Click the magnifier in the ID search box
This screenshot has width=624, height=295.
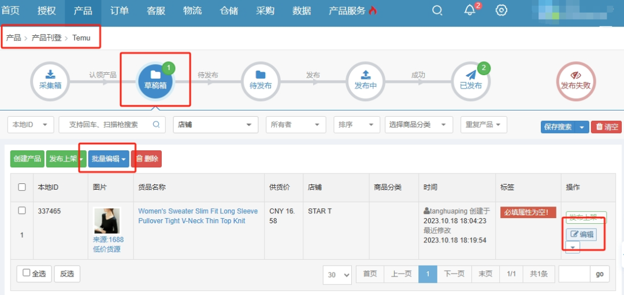157,124
